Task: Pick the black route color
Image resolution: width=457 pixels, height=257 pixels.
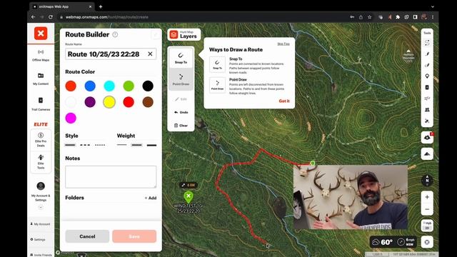Action: tap(148, 86)
